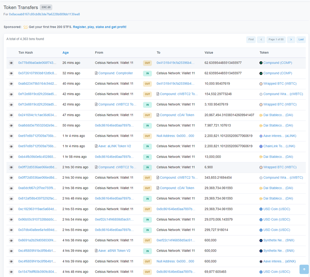Click the eye icon for txn 0xb44fb39b0e6c452865

point(11,157)
